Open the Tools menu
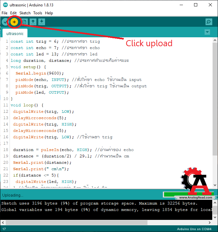Screen dimensions: 218x232 click(38, 13)
